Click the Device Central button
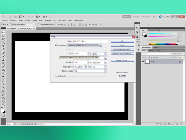186x140 pixels. 122,60
